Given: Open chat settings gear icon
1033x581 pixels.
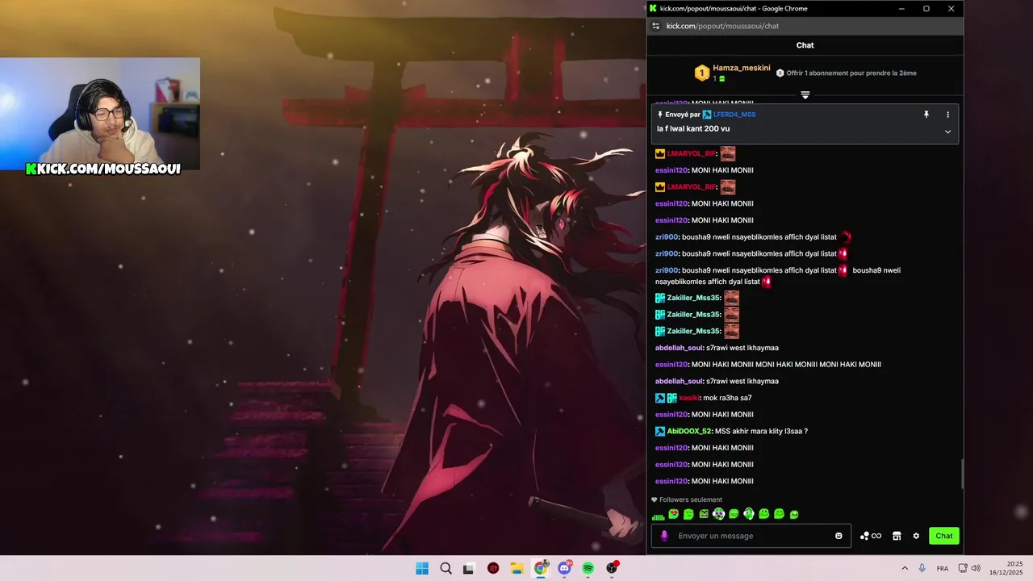Looking at the screenshot, I should pos(916,536).
